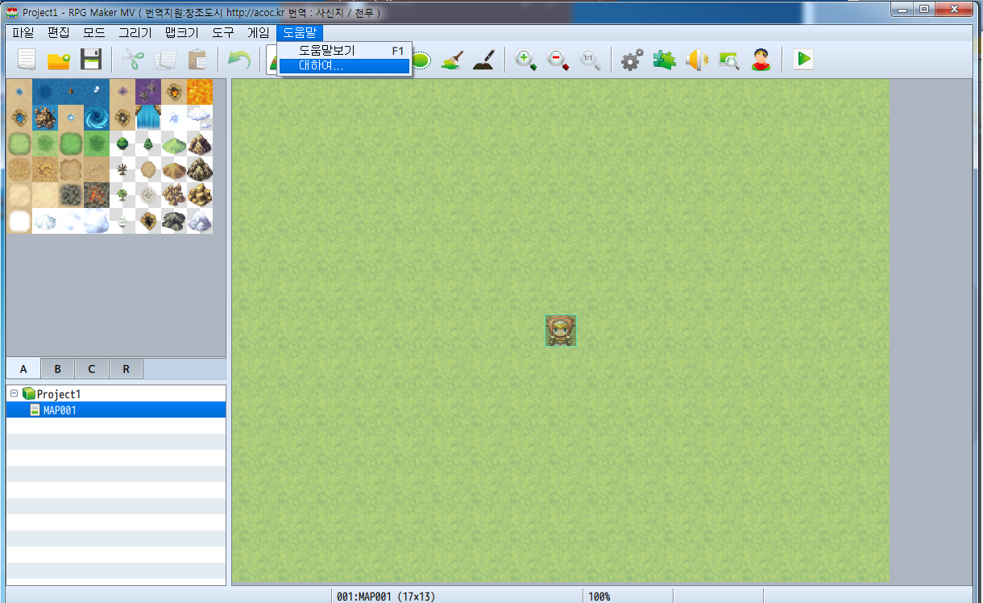Click the 100% zoom status text

click(599, 597)
